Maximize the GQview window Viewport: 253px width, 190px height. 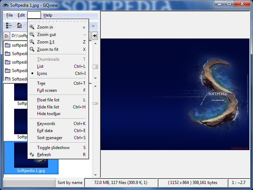pos(229,4)
